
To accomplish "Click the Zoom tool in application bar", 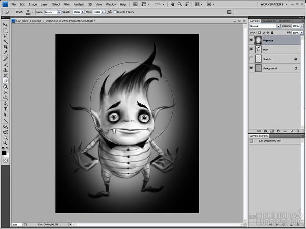I will (181, 4).
